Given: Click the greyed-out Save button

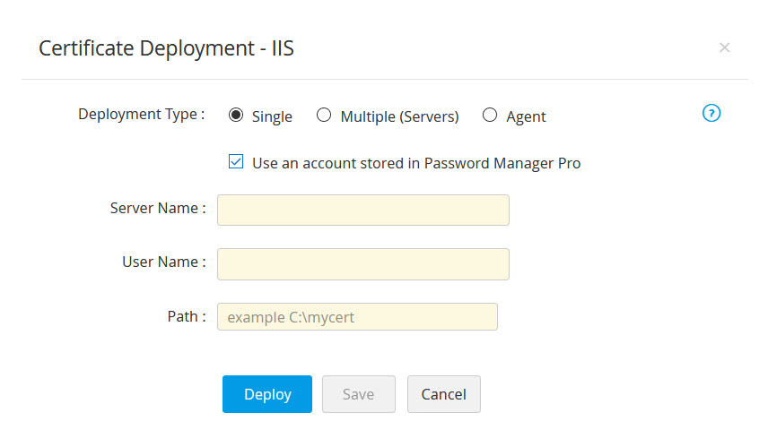Looking at the screenshot, I should click(358, 394).
